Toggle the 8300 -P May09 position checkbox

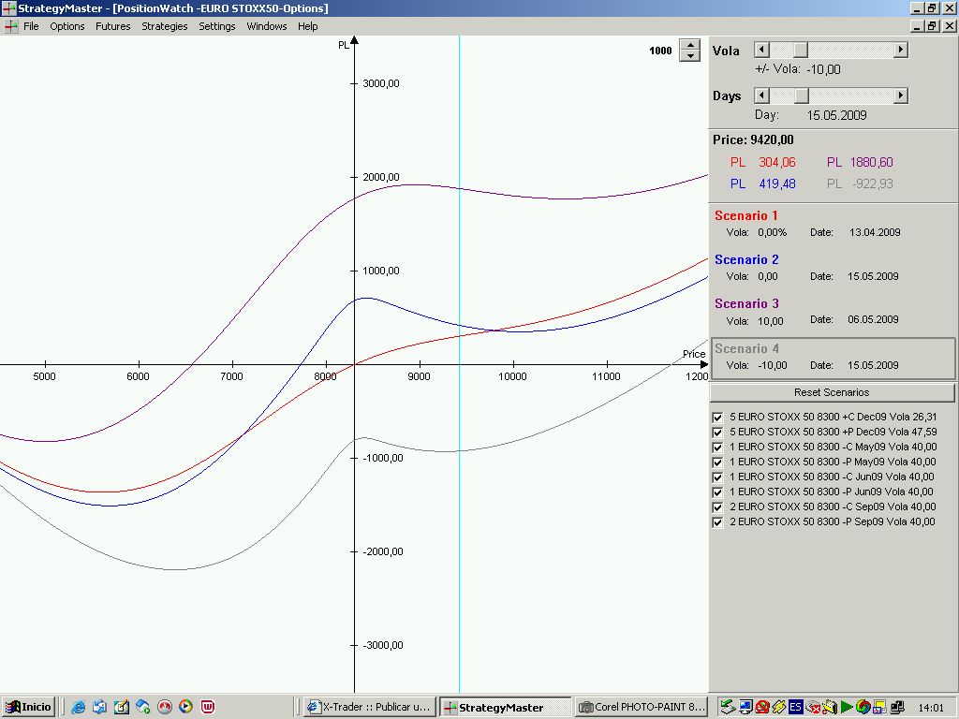pyautogui.click(x=717, y=462)
